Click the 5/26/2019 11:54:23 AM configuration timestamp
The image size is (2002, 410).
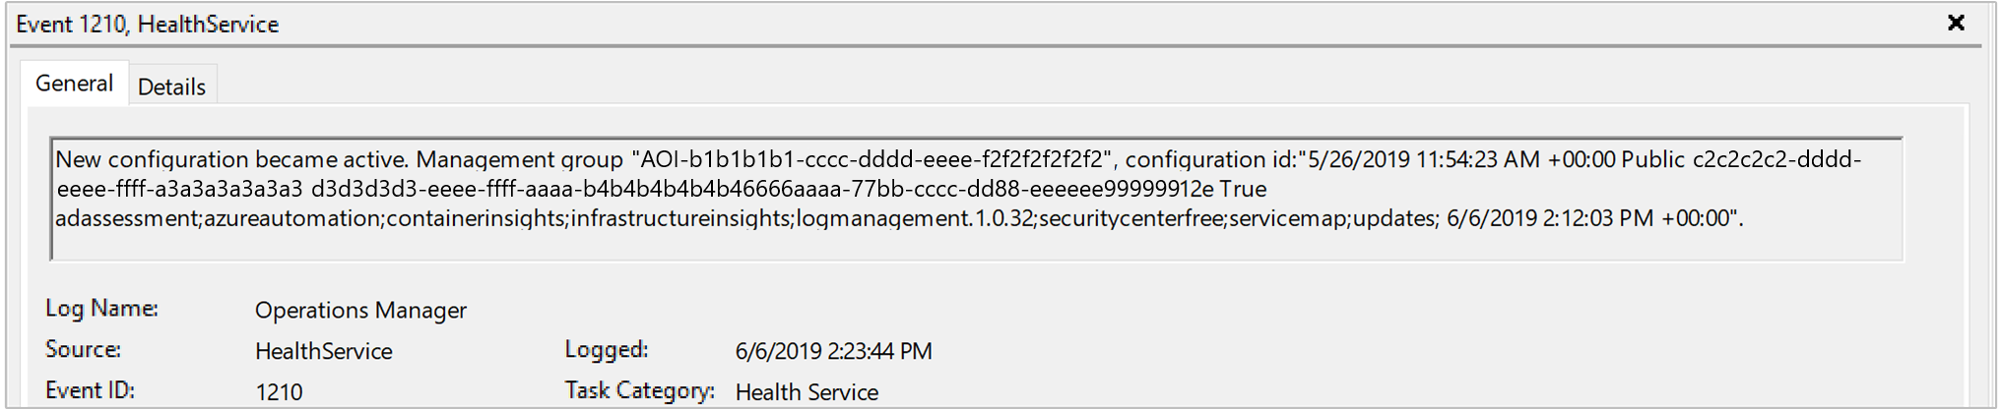pos(1423,159)
